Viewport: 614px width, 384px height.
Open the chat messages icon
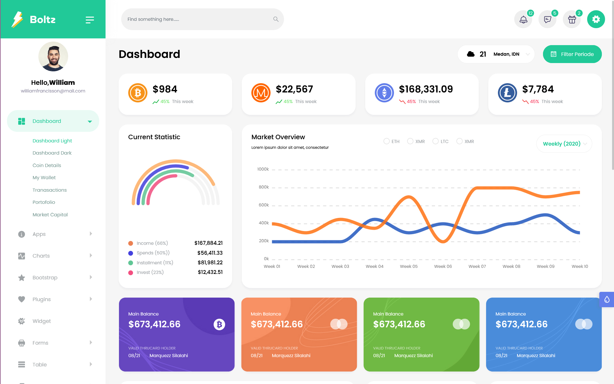[x=547, y=20]
